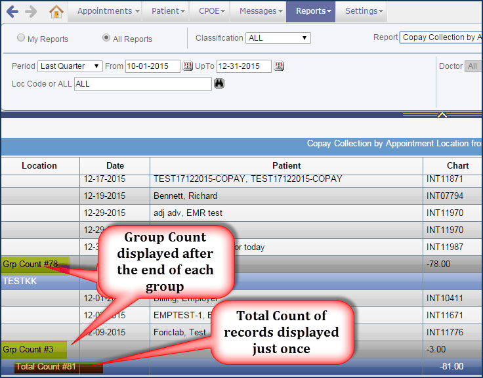Sort by the Chart column header
Image resolution: width=483 pixels, height=378 pixels.
pyautogui.click(x=453, y=166)
